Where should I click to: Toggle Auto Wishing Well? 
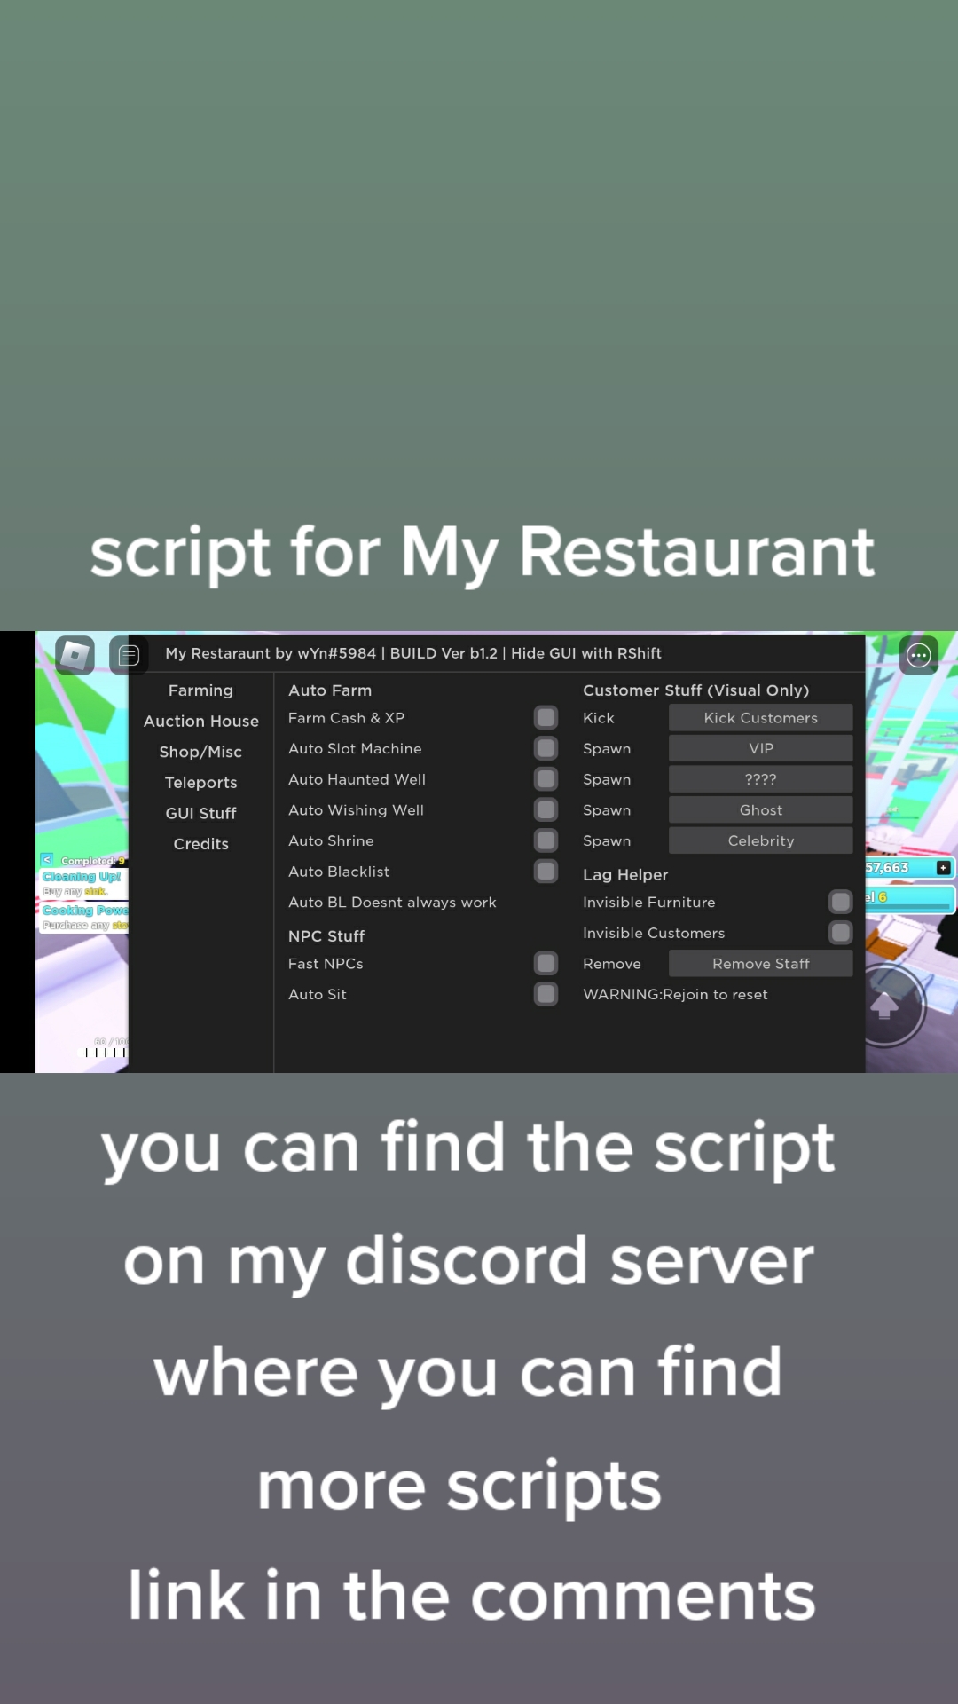pyautogui.click(x=546, y=809)
